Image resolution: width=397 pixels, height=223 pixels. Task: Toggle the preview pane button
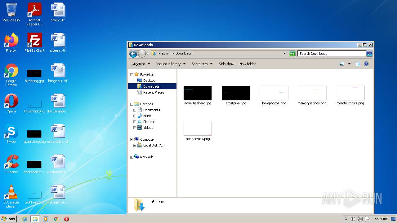coord(357,64)
